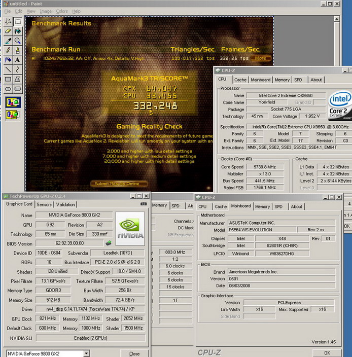Image resolution: width=352 pixels, height=357 pixels.
Task: Open Memory tab in lower CPU-Z window
Action: click(x=262, y=206)
